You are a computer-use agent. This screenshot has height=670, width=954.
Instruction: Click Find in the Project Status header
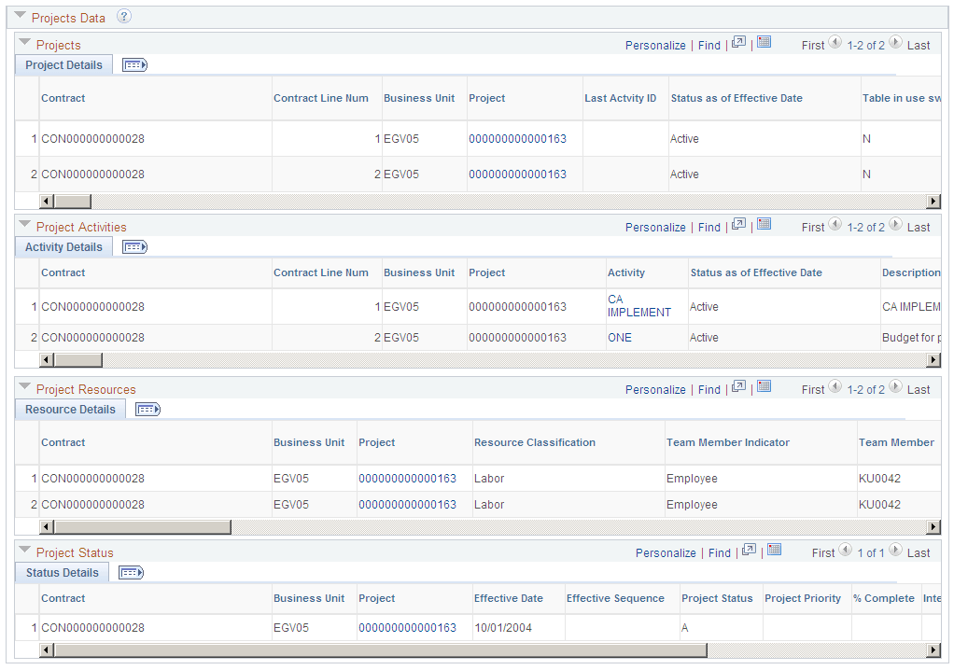pyautogui.click(x=719, y=551)
